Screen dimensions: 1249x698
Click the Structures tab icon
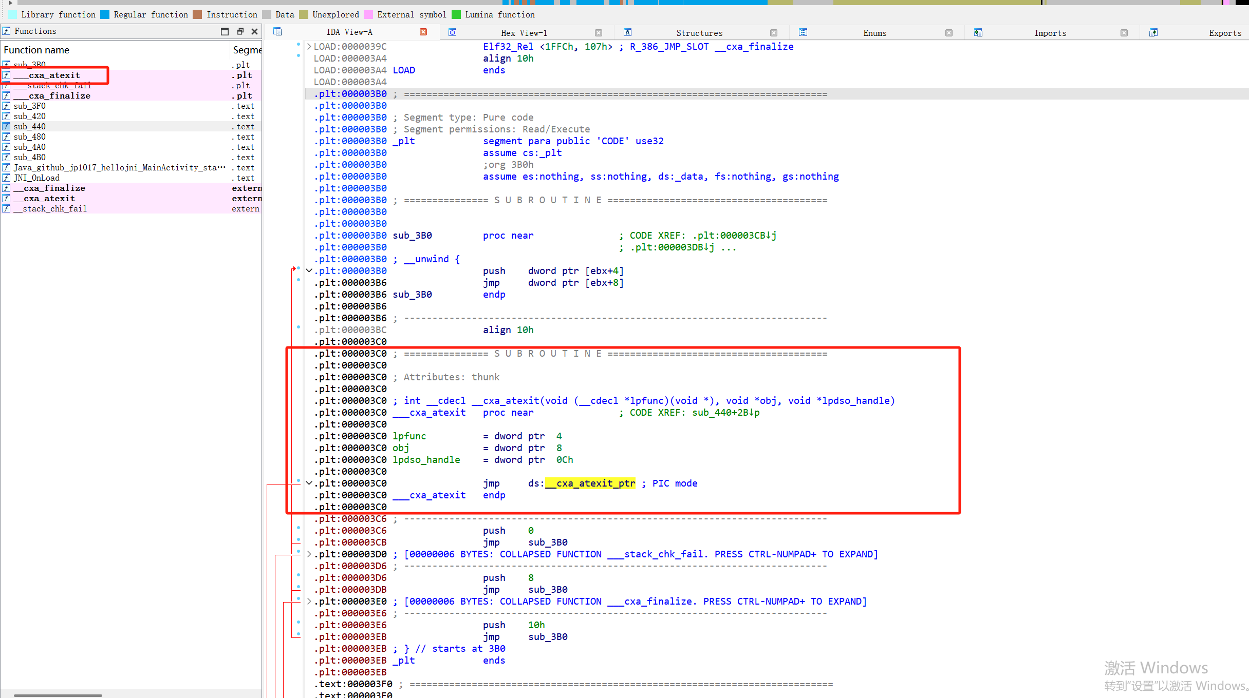[x=627, y=32]
